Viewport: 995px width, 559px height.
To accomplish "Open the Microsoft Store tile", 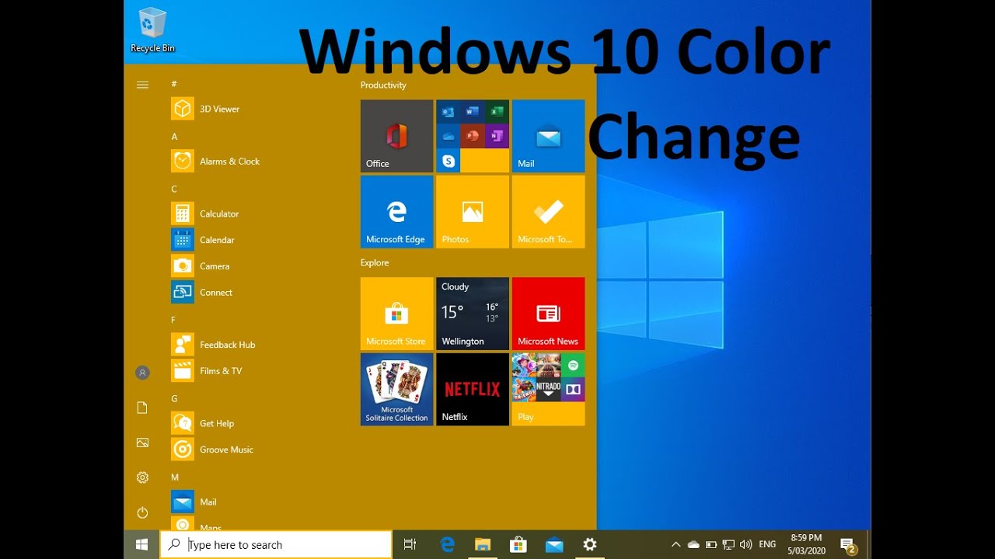I will (396, 314).
